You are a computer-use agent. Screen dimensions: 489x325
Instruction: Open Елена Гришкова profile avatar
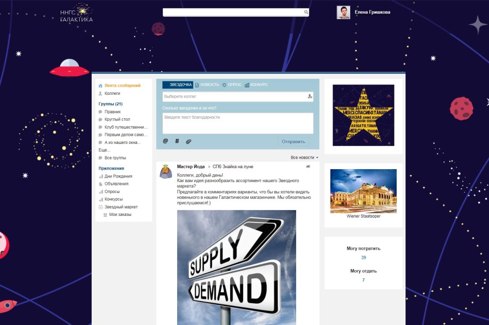pos(343,12)
